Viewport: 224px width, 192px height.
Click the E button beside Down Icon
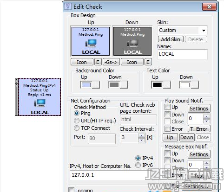[x=148, y=62]
